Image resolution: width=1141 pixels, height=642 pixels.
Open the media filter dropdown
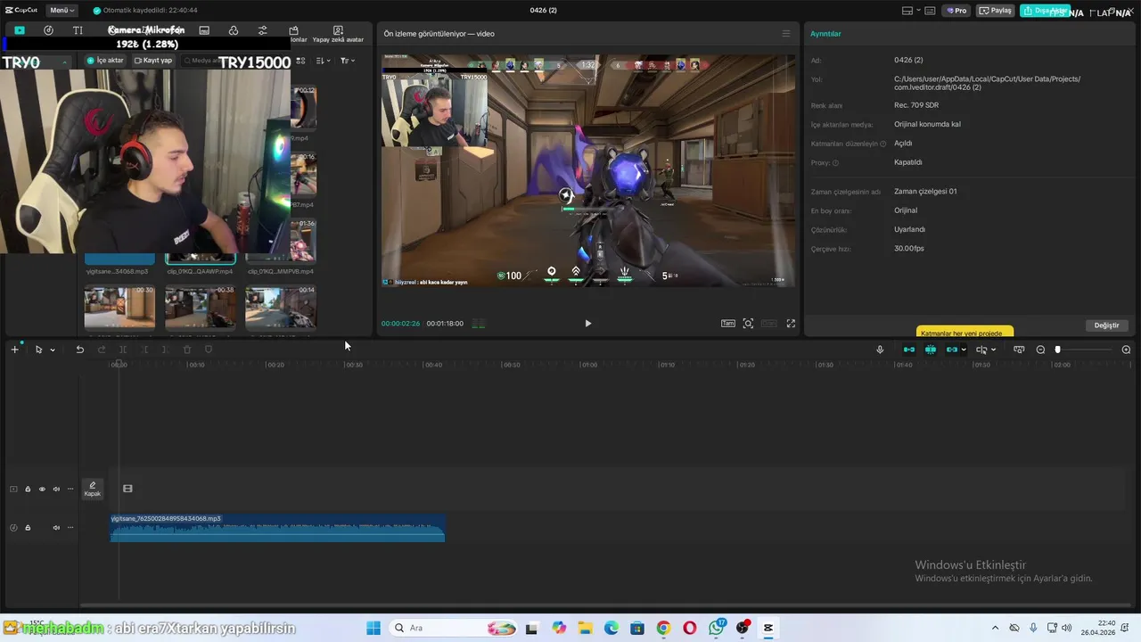tap(348, 61)
